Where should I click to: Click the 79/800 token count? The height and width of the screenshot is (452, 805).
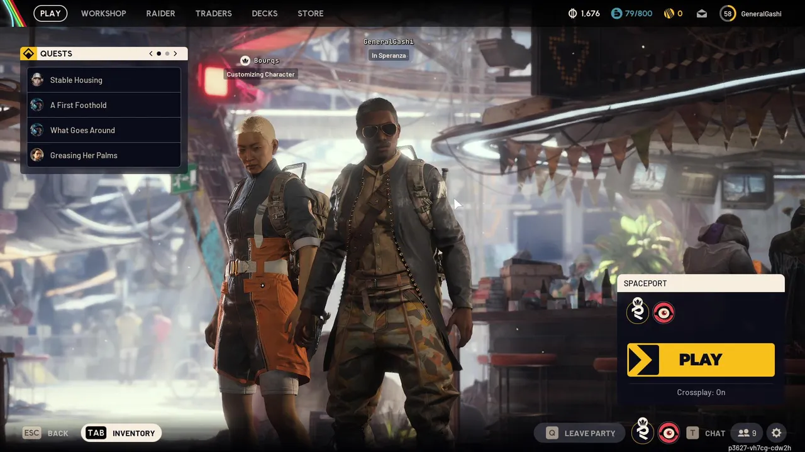point(638,13)
